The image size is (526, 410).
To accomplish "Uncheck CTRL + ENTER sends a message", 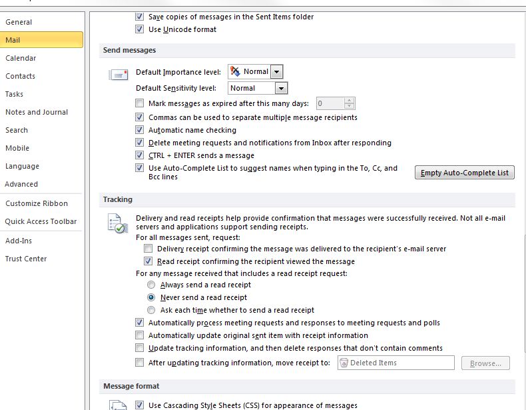I will [x=139, y=155].
